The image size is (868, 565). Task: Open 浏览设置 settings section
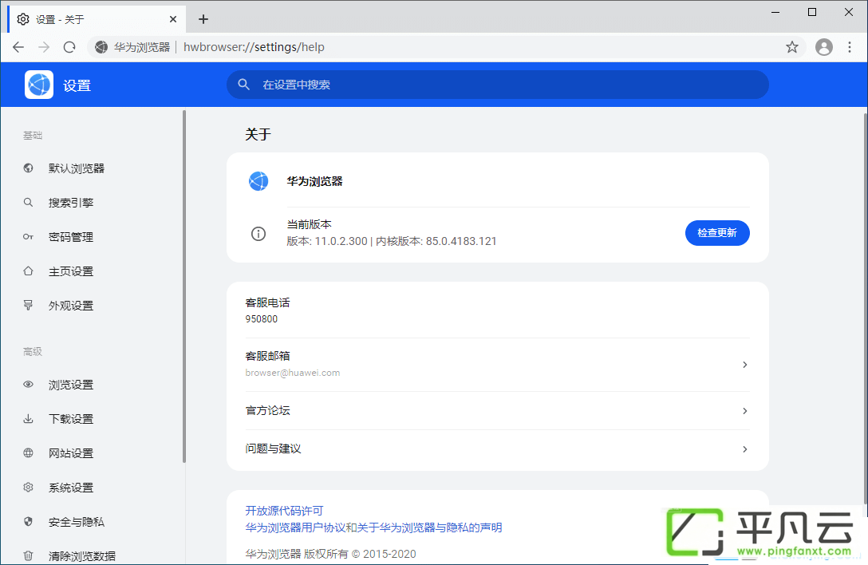(71, 385)
